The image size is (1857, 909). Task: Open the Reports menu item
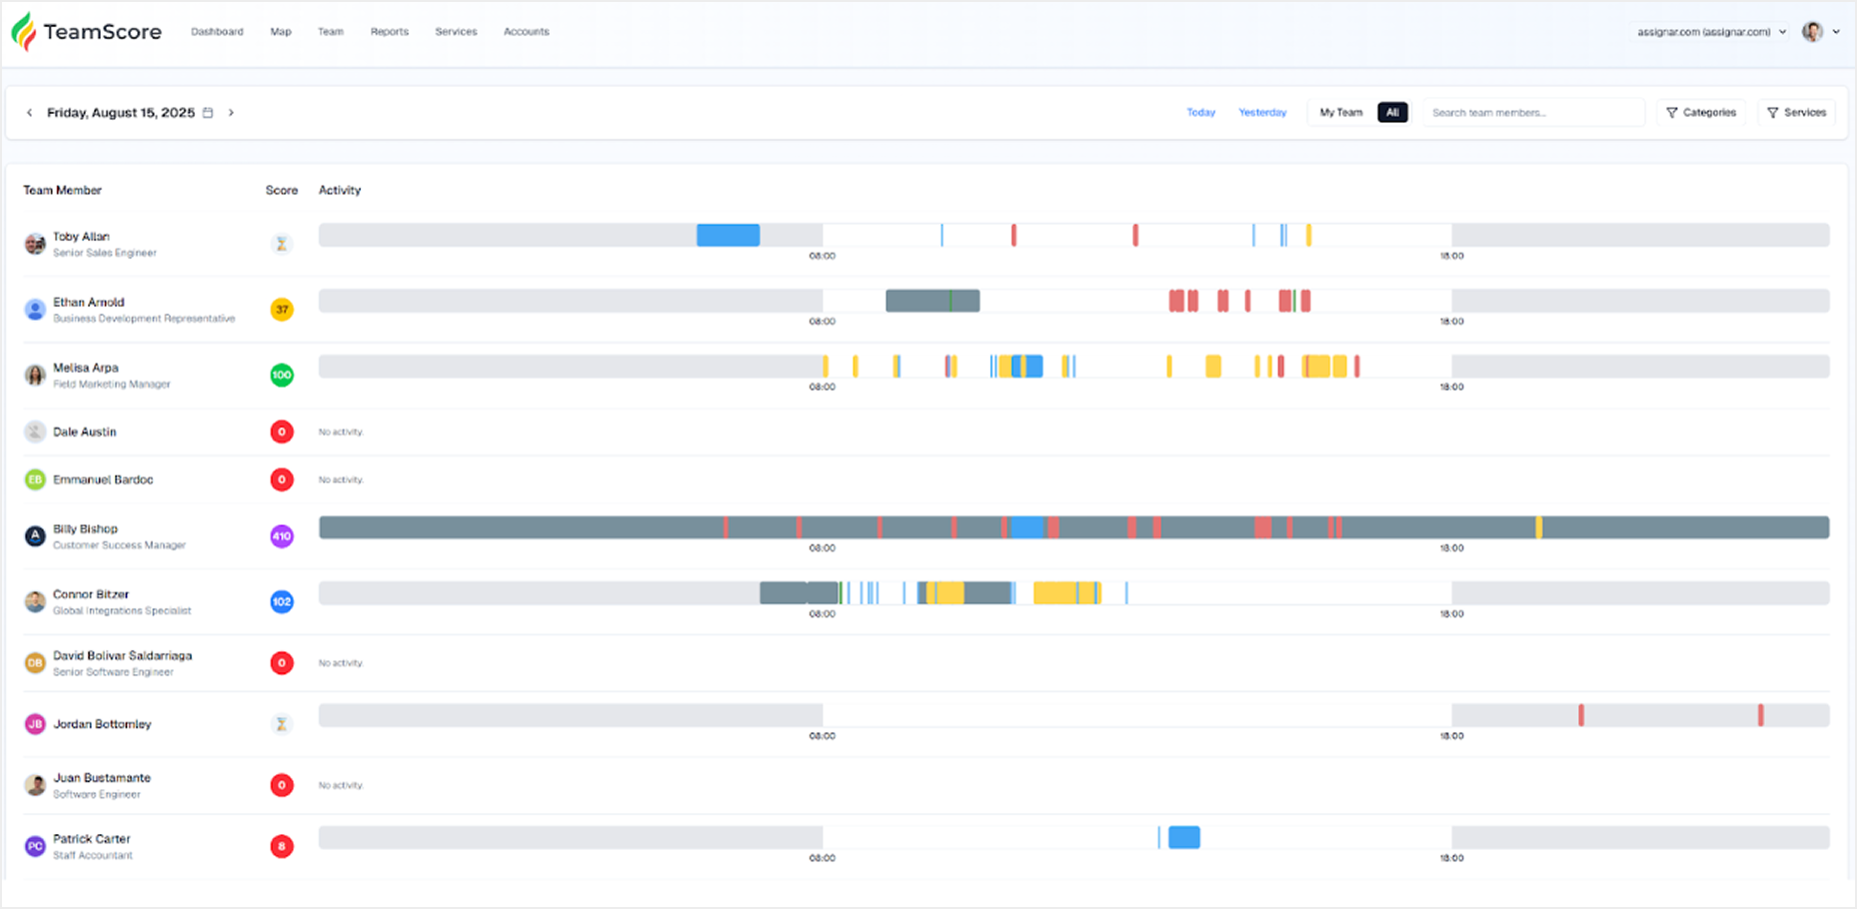tap(390, 32)
